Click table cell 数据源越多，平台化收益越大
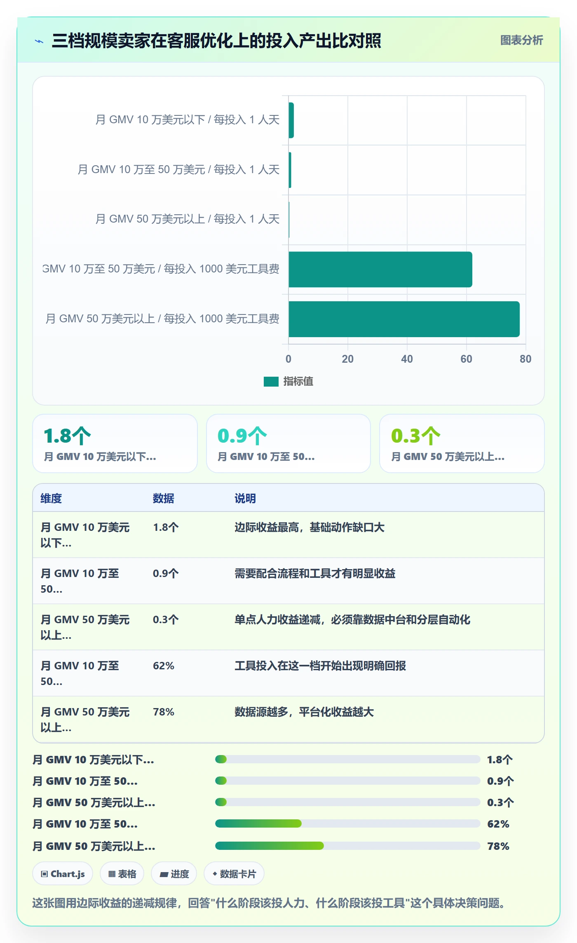 tap(304, 712)
